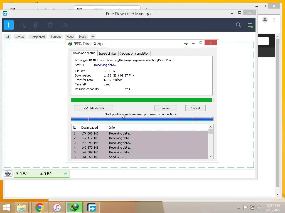Pause the DirectX.zip download
The image size is (285, 213).
(x=166, y=108)
